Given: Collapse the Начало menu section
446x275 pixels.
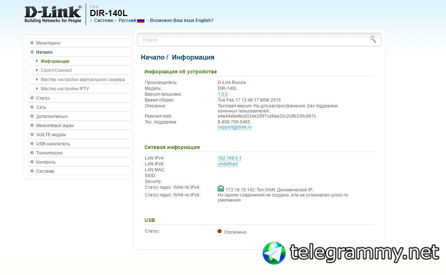Looking at the screenshot, I should pos(79,52).
